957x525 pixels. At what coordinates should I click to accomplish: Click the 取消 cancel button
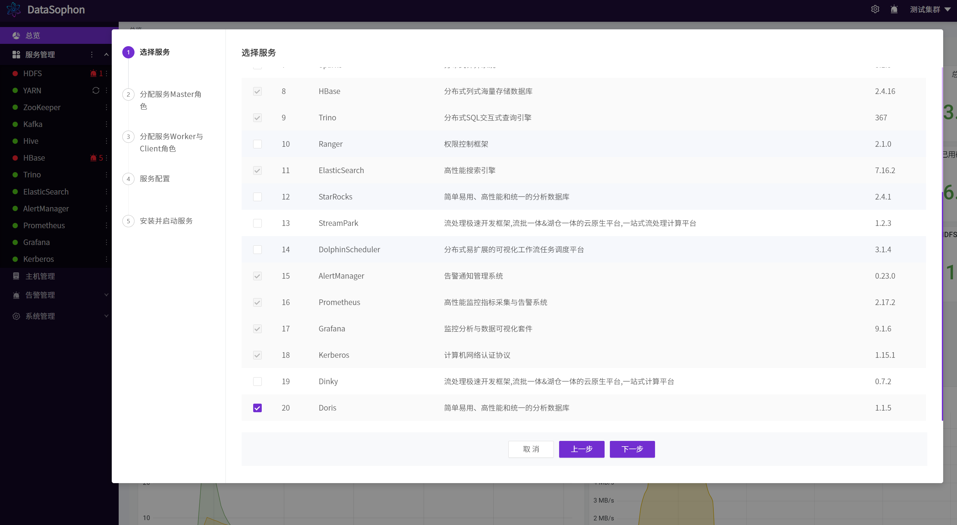[x=531, y=449]
